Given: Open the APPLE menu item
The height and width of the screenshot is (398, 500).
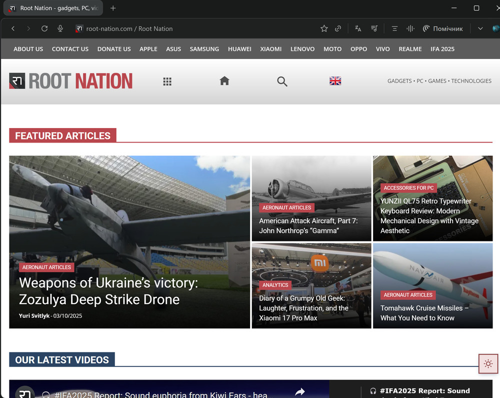Looking at the screenshot, I should (148, 49).
